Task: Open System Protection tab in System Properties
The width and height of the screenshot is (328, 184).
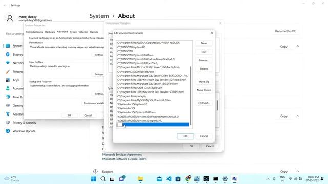Action: click(x=79, y=32)
